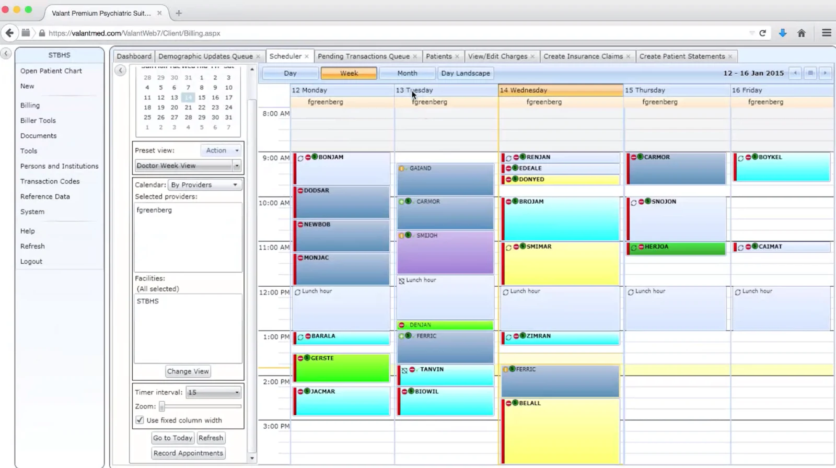Image resolution: width=836 pixels, height=468 pixels.
Task: Click the Zoom slider handle
Action: click(162, 406)
